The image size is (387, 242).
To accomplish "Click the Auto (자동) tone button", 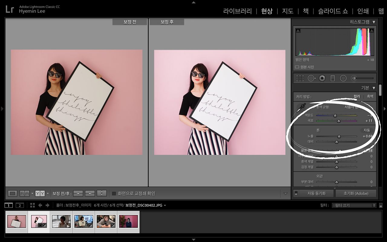I will tap(366, 130).
